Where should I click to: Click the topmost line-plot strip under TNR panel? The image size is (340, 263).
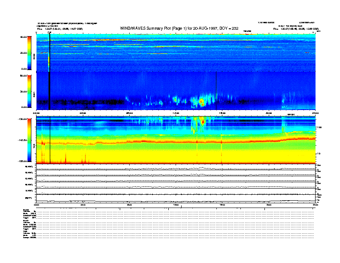coord(176,167)
